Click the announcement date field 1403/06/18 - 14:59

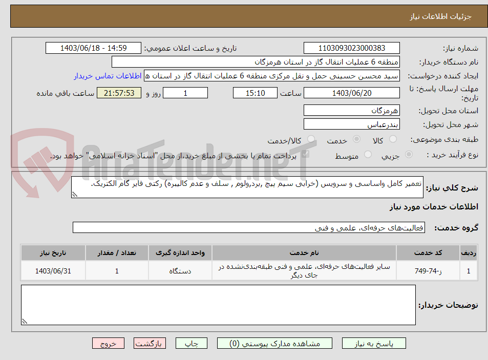tap(93, 48)
